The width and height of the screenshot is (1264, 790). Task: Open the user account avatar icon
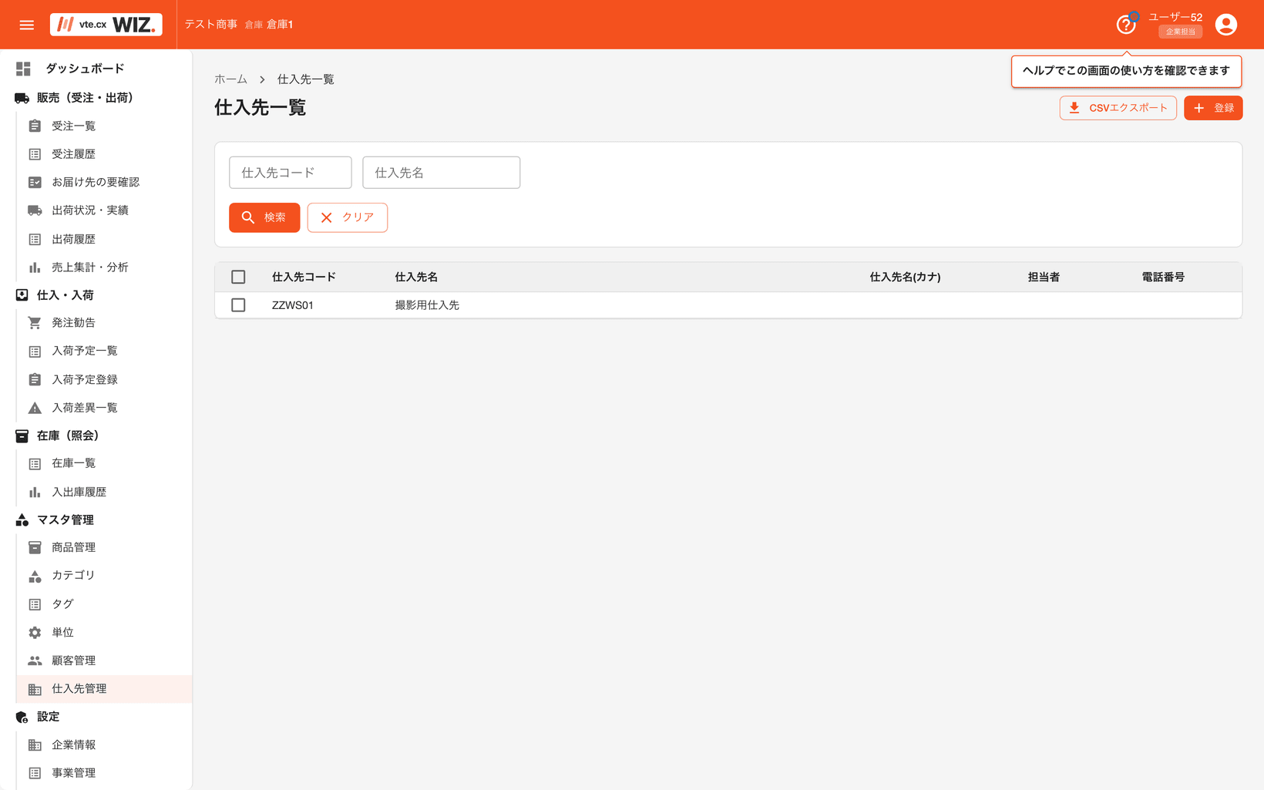1225,25
